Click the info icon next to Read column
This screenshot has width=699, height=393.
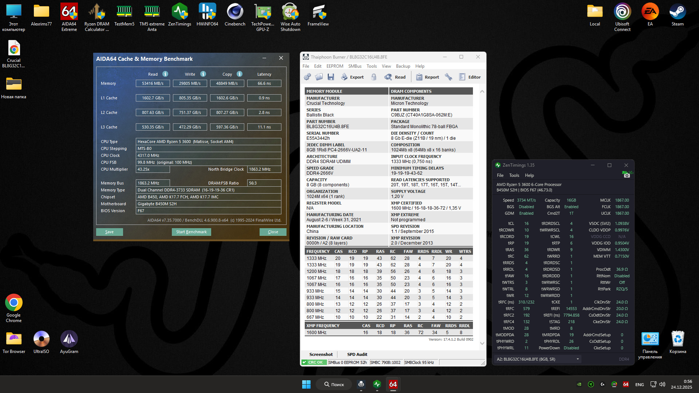[x=165, y=74]
